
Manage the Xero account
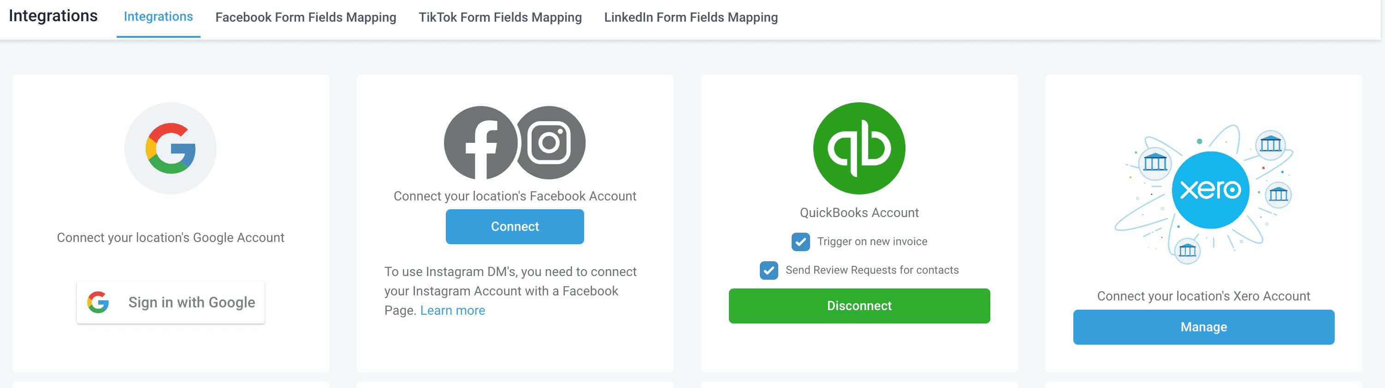1203,327
